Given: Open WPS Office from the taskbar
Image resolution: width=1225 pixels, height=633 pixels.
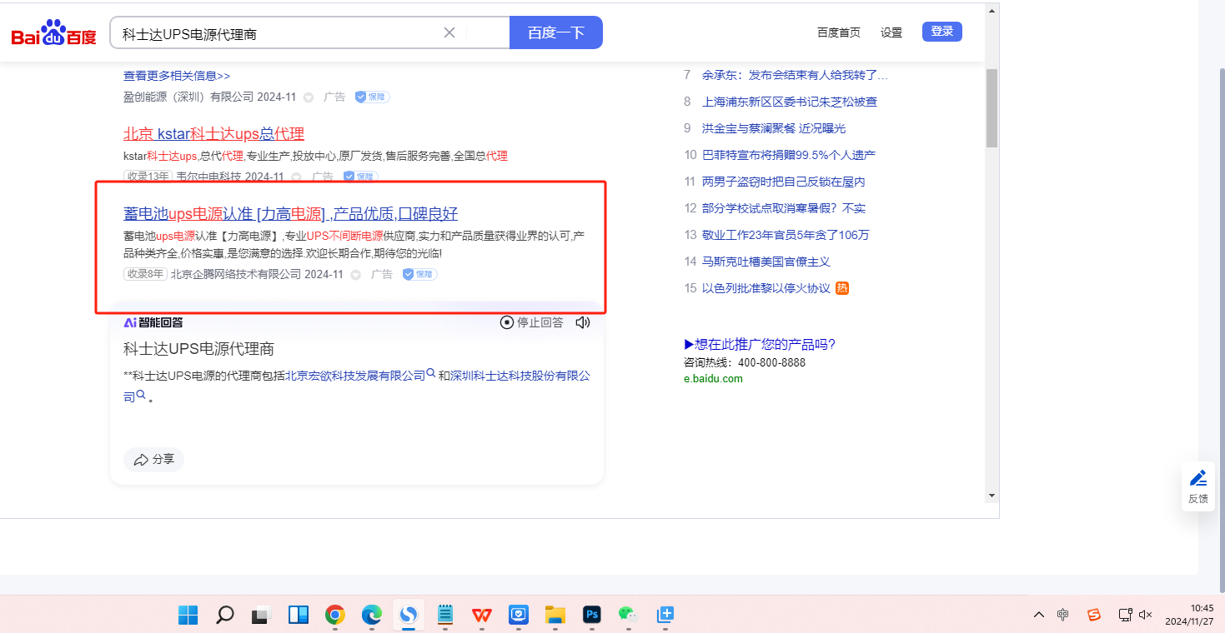Looking at the screenshot, I should click(x=481, y=615).
